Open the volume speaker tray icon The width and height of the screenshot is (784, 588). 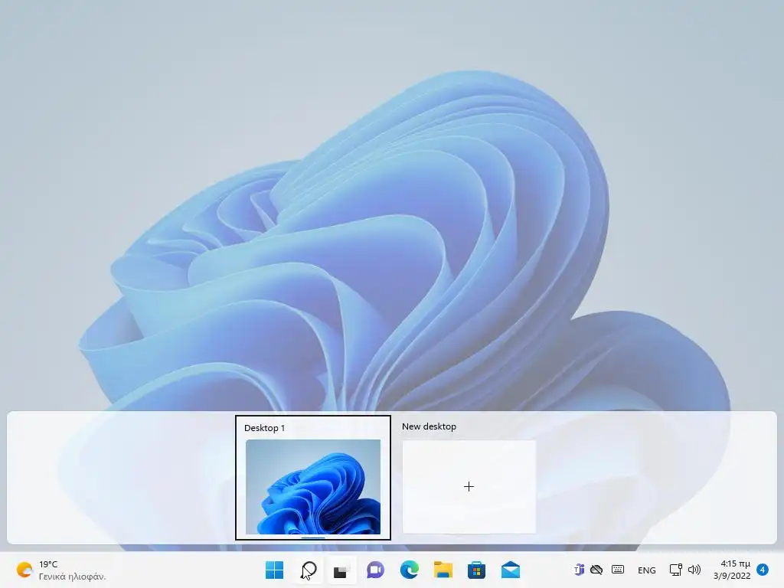[x=694, y=570]
